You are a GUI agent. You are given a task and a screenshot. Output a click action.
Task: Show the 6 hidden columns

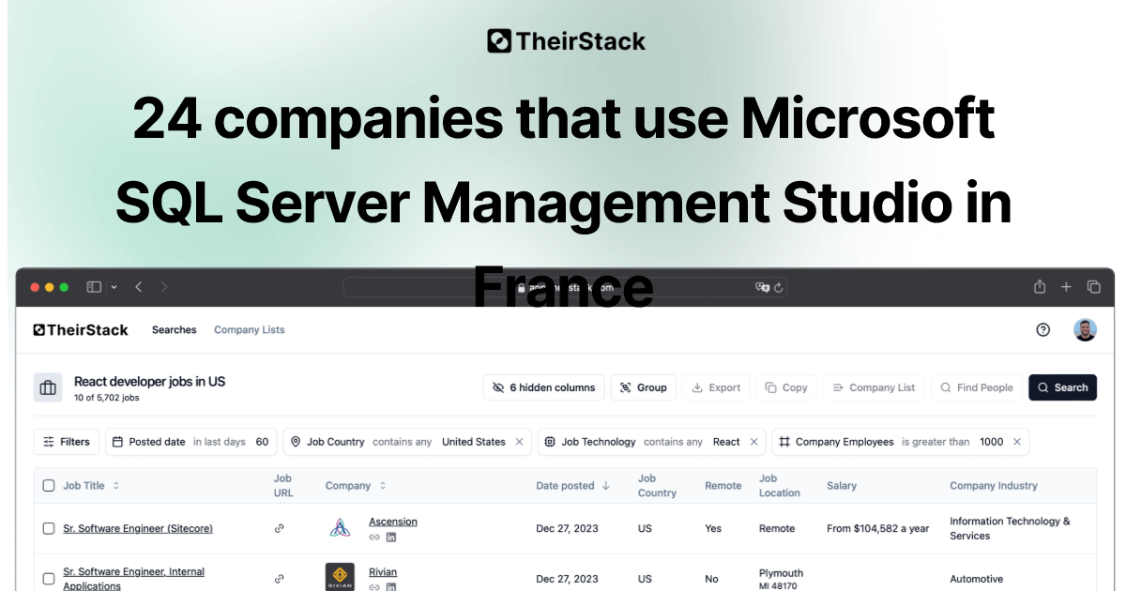click(544, 387)
